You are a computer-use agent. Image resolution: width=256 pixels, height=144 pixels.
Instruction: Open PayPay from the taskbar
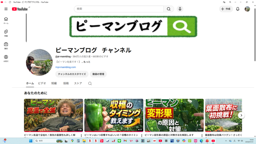tap(102, 141)
